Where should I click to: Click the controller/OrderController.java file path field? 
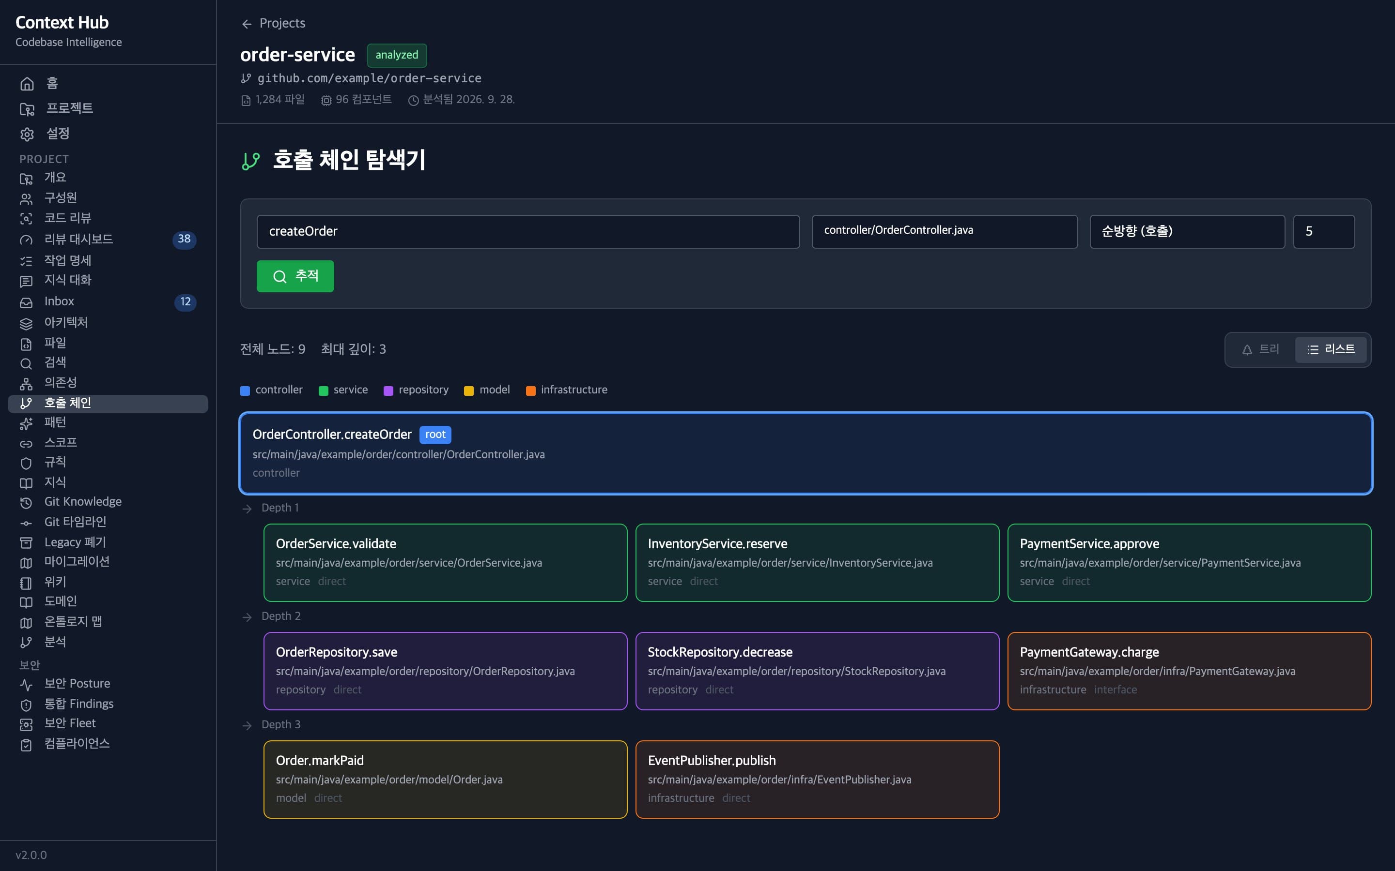[944, 232]
